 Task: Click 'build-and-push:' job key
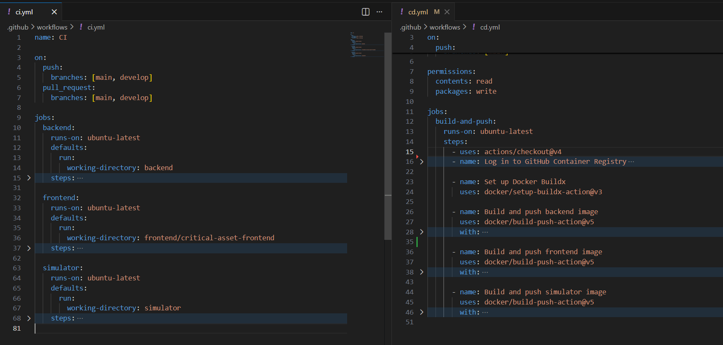[x=466, y=121]
